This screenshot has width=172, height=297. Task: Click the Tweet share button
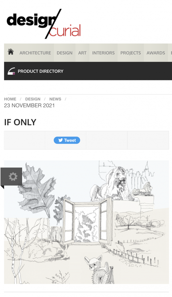pyautogui.click(x=67, y=140)
